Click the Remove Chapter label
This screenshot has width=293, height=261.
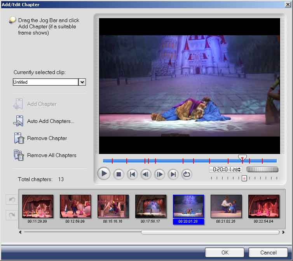47,138
